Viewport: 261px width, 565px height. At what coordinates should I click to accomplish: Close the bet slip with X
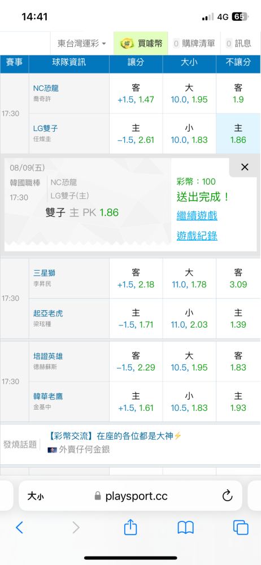point(245,167)
